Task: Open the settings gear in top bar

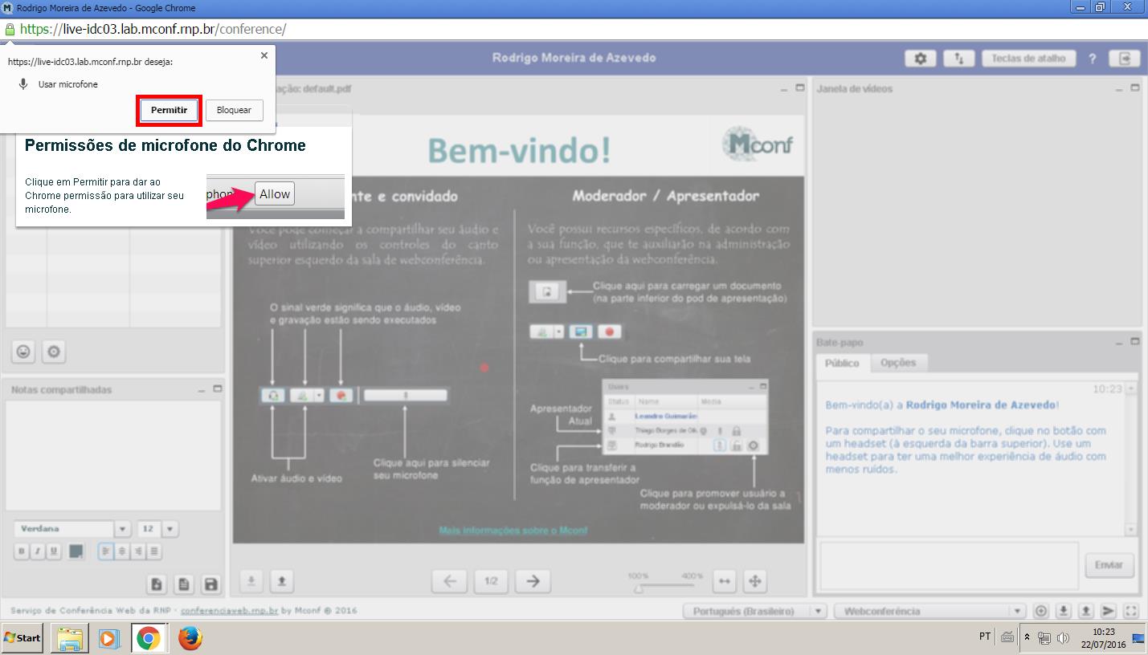Action: pos(921,59)
